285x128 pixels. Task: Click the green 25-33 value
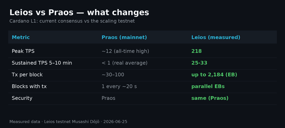tap(199, 63)
